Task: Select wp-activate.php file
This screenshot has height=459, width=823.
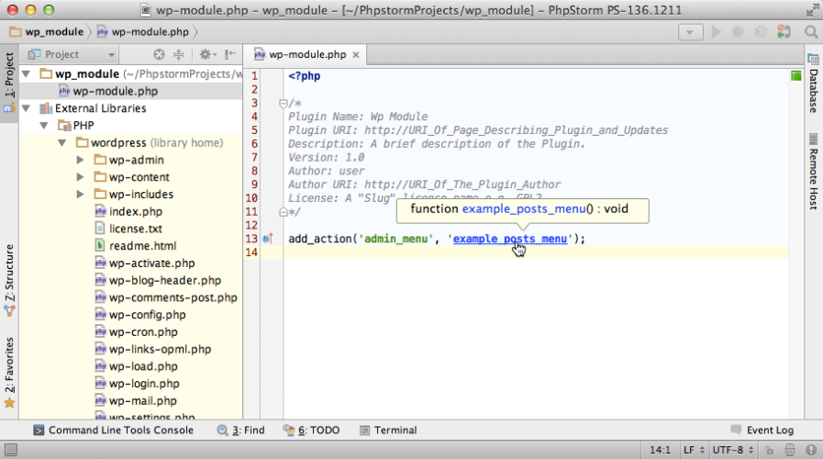Action: (145, 263)
